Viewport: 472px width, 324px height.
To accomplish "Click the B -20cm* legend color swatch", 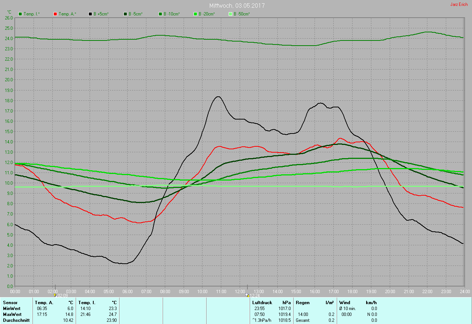I will click(195, 14).
